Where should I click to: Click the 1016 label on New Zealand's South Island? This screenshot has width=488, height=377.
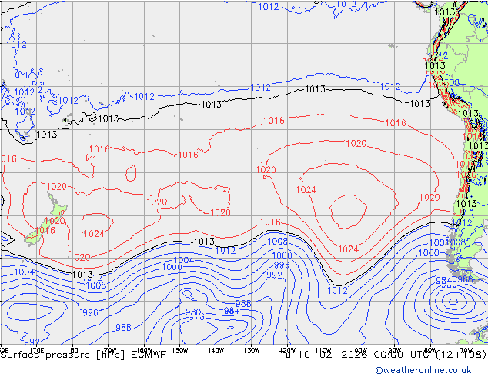(x=45, y=231)
